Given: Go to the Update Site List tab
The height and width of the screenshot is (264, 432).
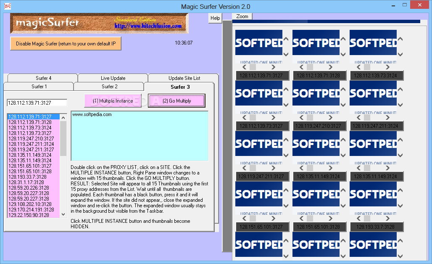Looking at the screenshot, I should pyautogui.click(x=184, y=78).
